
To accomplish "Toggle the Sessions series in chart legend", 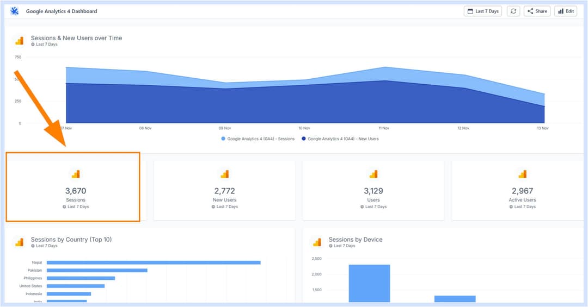I will [258, 139].
